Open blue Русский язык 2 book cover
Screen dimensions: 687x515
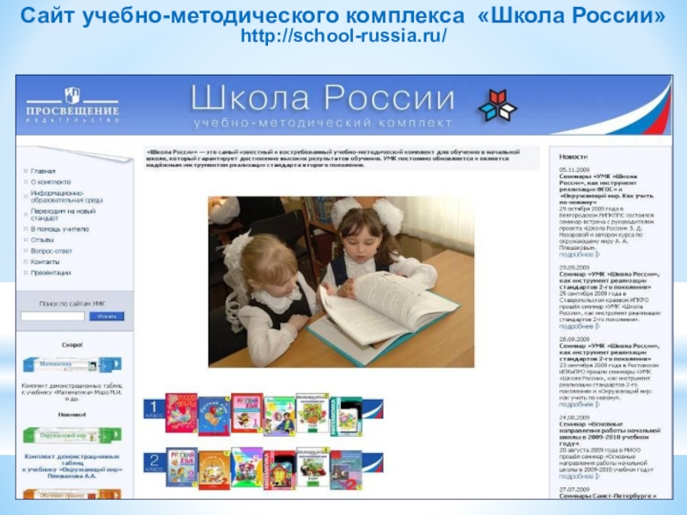(182, 467)
